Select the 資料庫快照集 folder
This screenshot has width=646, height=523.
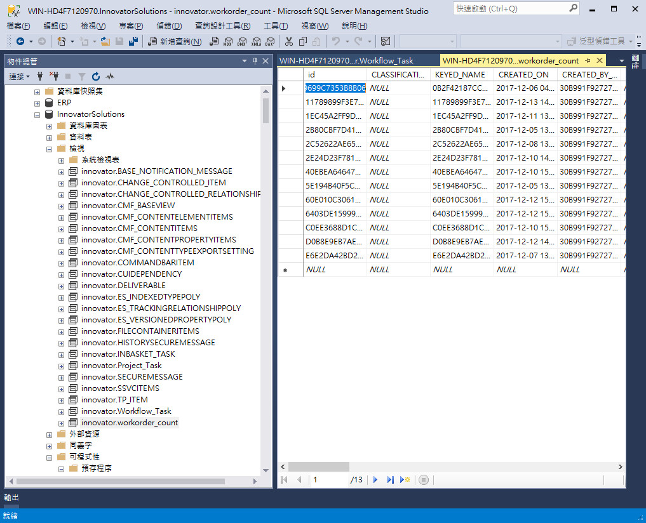(80, 91)
